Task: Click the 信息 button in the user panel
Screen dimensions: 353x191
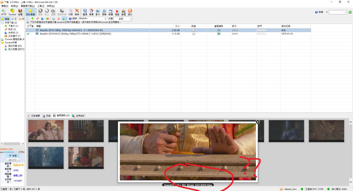Action: (12, 156)
